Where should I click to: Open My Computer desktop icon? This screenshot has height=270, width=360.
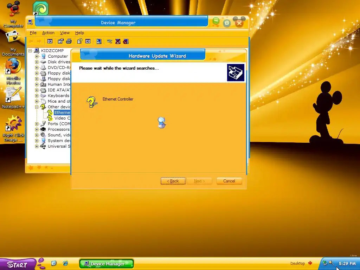(13, 14)
